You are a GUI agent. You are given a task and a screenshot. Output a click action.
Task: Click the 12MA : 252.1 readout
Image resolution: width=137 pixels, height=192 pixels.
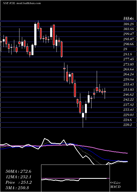[18, 177]
